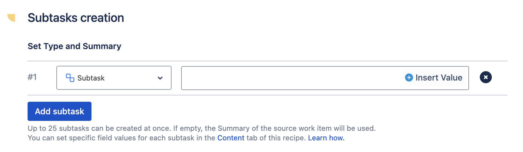Click the '#1' row number label
The width and height of the screenshot is (523, 152).
point(32,77)
